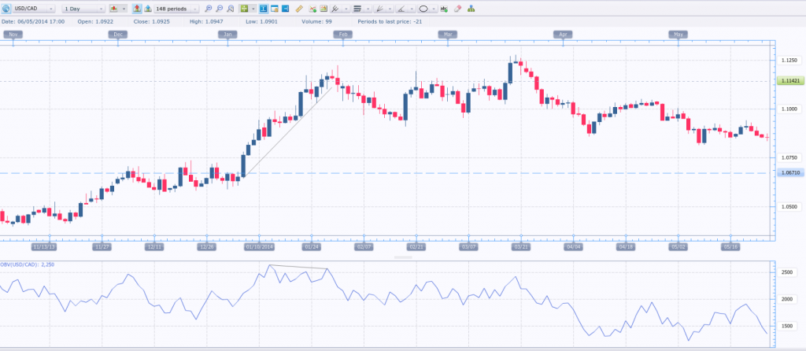Image resolution: width=806 pixels, height=351 pixels.
Task: Open the horizontal lines tool menu
Action: click(x=360, y=8)
